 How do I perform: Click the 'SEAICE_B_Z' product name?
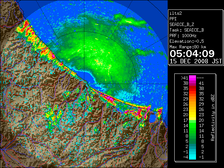point(182,24)
